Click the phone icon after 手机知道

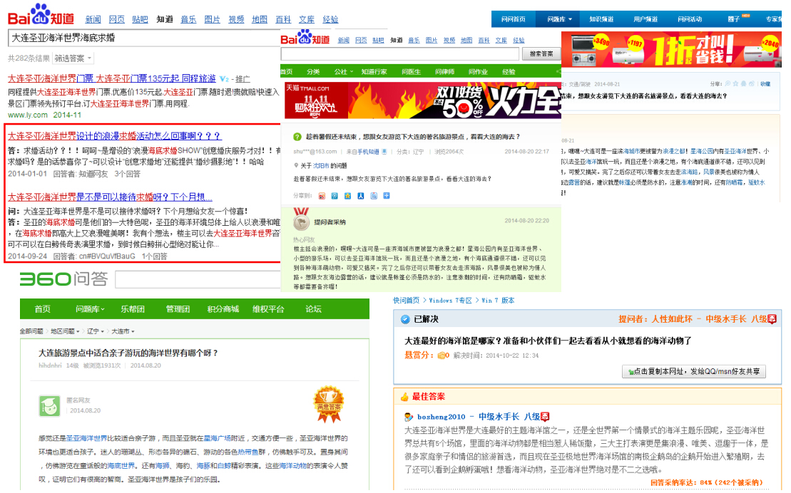tap(384, 151)
